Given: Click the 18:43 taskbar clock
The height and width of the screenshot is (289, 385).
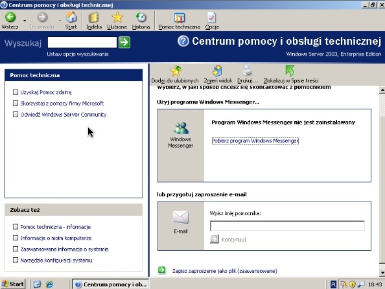Looking at the screenshot, I should (375, 284).
